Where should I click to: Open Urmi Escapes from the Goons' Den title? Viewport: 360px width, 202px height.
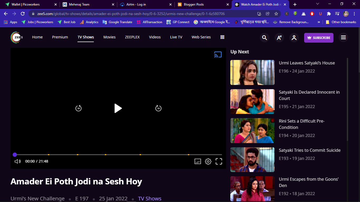(309, 182)
